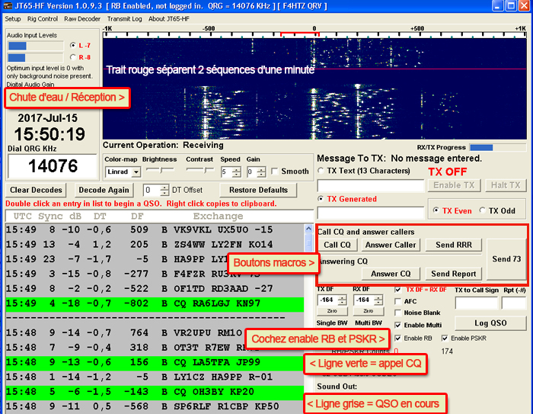
Task: Toggle the Enable RB checkbox
Action: 397,338
